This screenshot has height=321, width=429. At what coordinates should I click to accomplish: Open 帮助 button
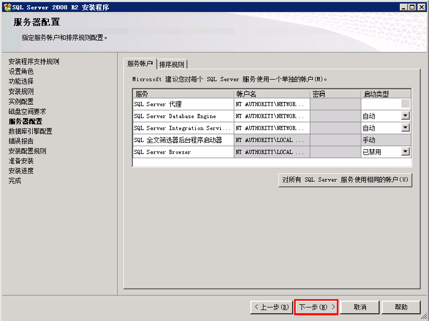[x=401, y=307]
